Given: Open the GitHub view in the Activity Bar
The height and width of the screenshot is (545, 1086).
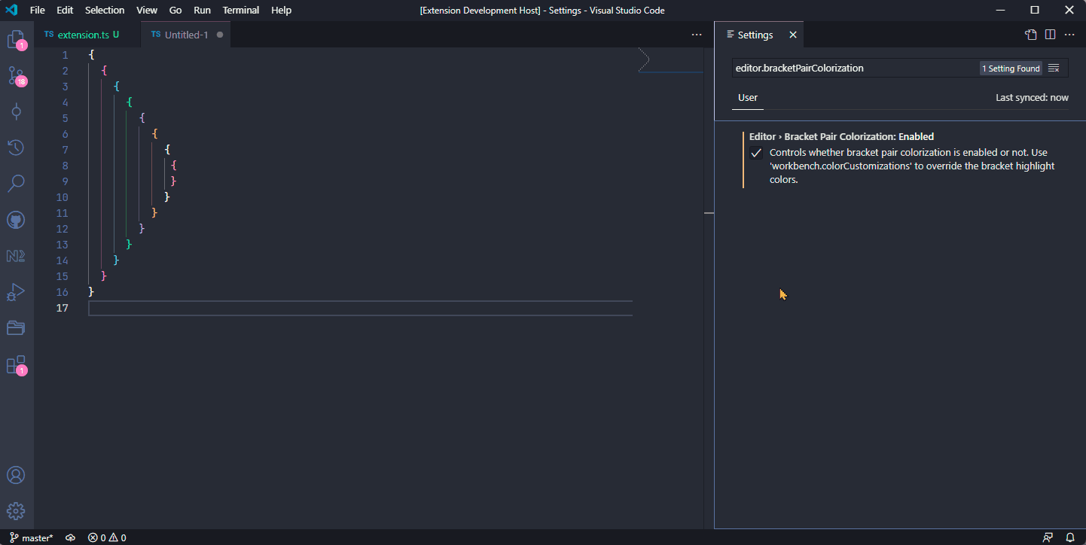Looking at the screenshot, I should click(x=16, y=219).
